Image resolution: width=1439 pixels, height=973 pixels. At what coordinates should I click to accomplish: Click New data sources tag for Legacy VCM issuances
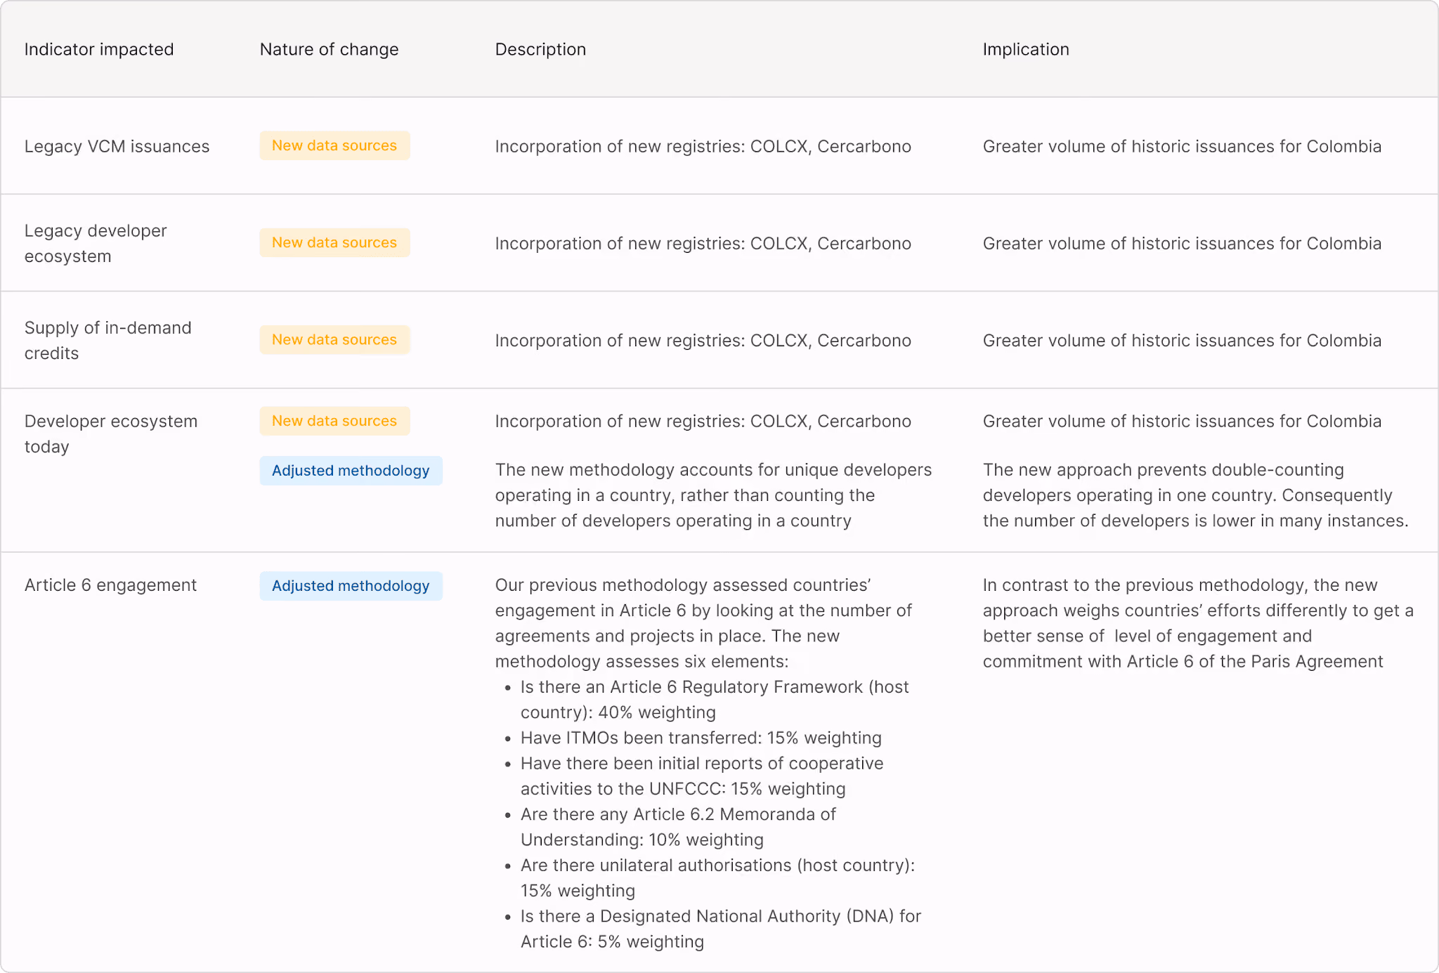click(x=334, y=145)
